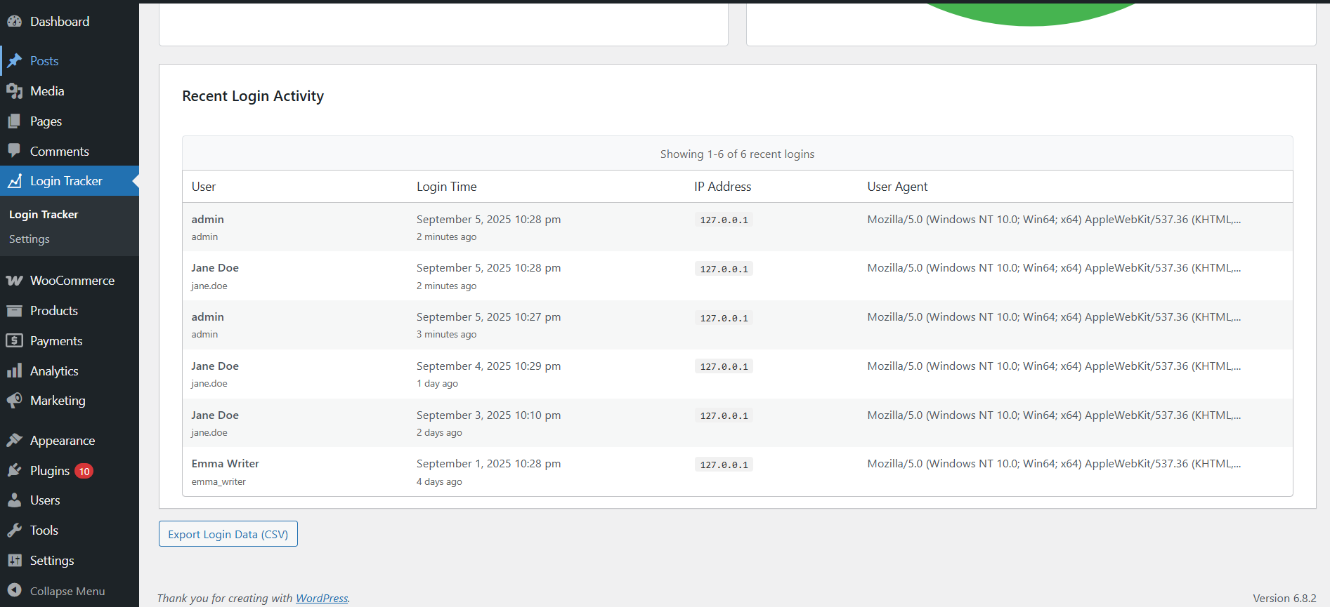Screen dimensions: 1330x607
Task: Open the Products menu
Action: click(x=53, y=311)
